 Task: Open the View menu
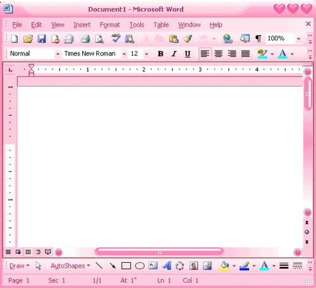(58, 25)
